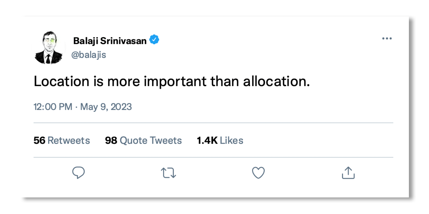Viewport: 429px width, 214px height.
Task: Click the word "Location" in the tweet
Action: [61, 81]
